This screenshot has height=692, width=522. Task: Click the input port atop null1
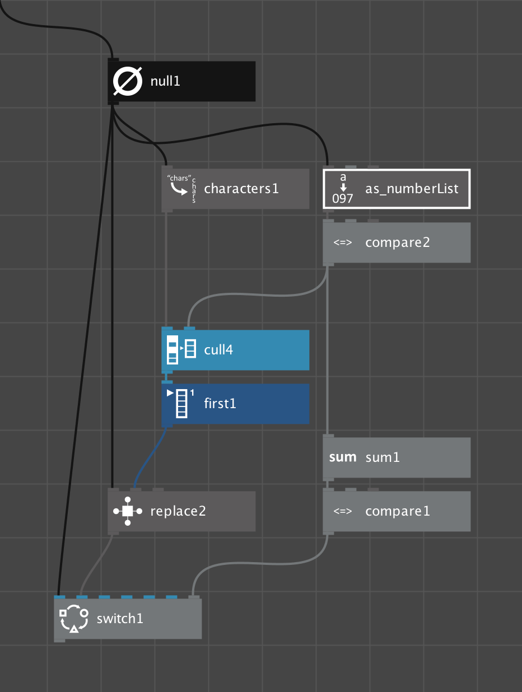(x=113, y=60)
